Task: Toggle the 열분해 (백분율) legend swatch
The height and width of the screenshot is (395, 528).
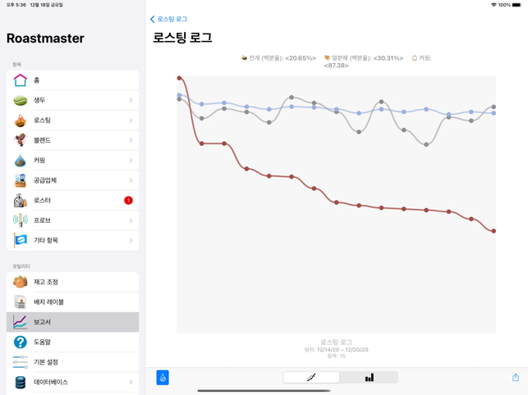Action: (x=327, y=58)
